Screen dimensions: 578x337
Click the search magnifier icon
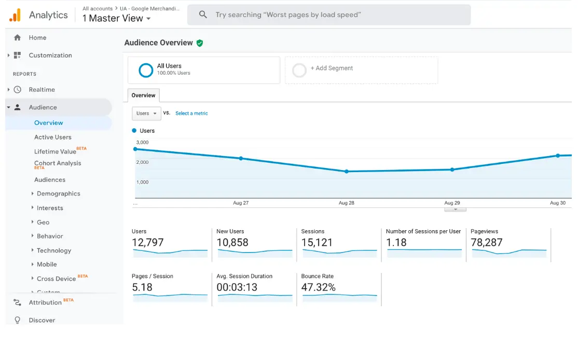point(203,15)
